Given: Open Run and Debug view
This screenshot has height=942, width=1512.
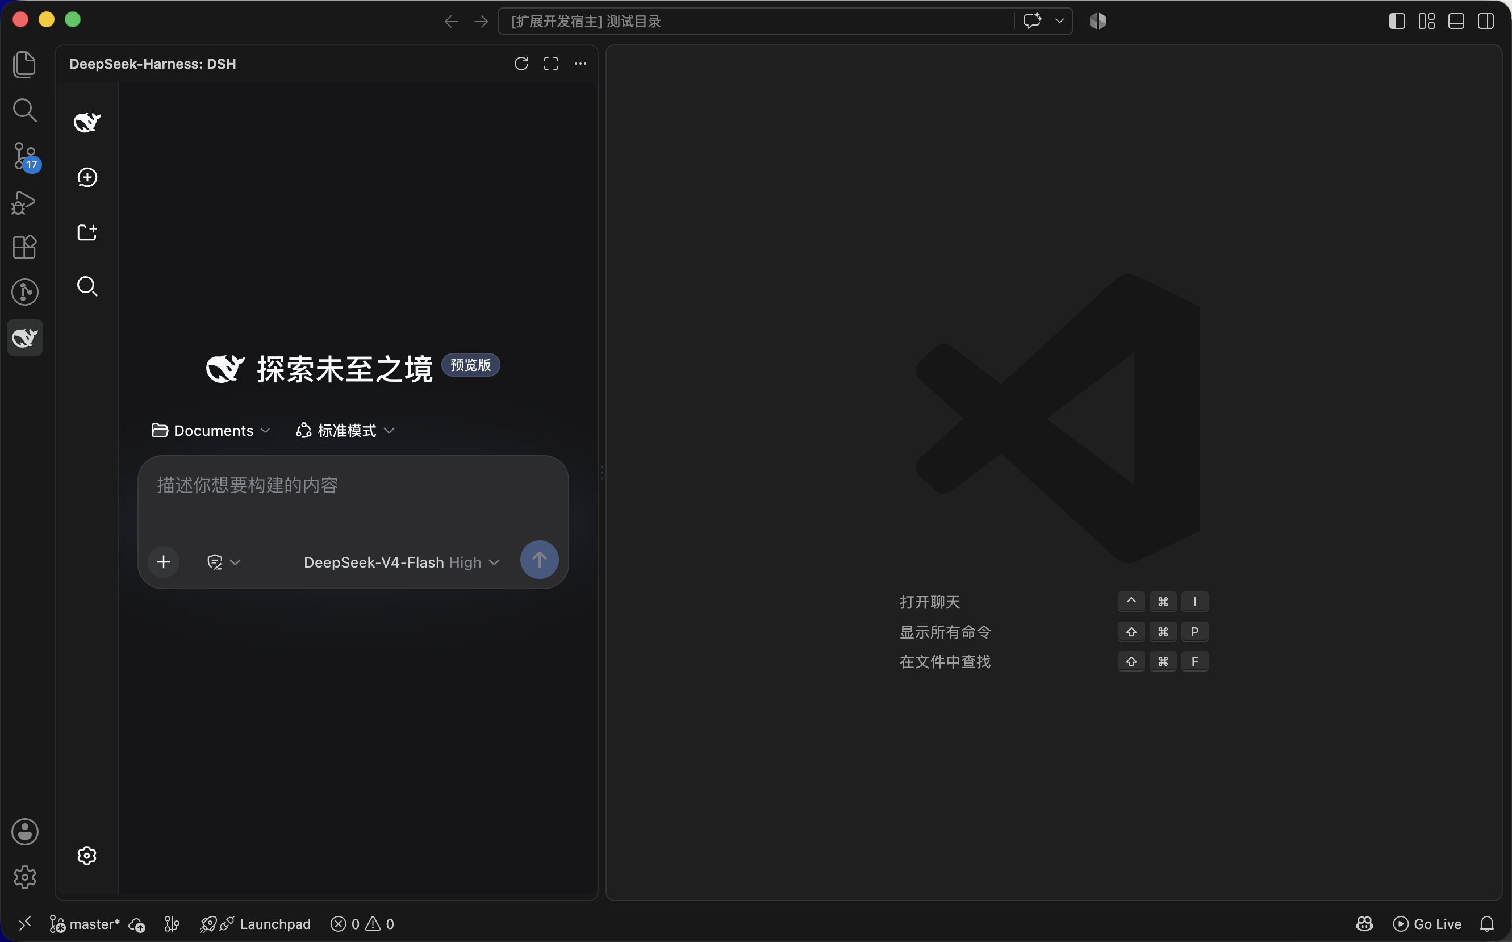Looking at the screenshot, I should pyautogui.click(x=24, y=202).
